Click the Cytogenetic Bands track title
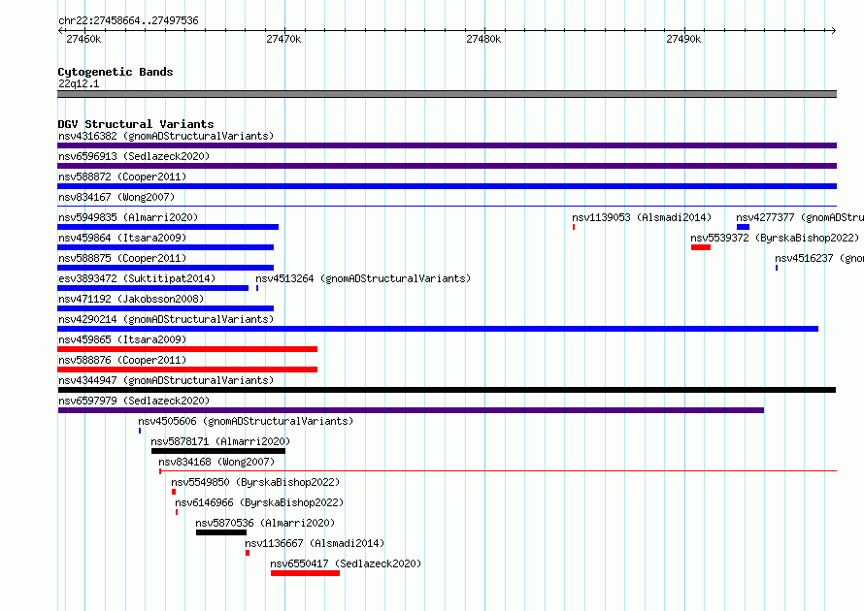The height and width of the screenshot is (611, 864). point(116,72)
